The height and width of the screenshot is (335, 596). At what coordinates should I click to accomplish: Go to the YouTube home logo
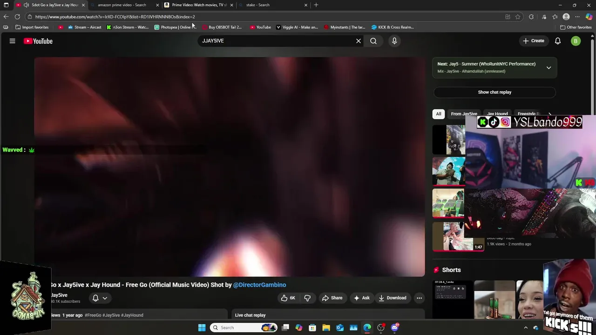click(38, 41)
